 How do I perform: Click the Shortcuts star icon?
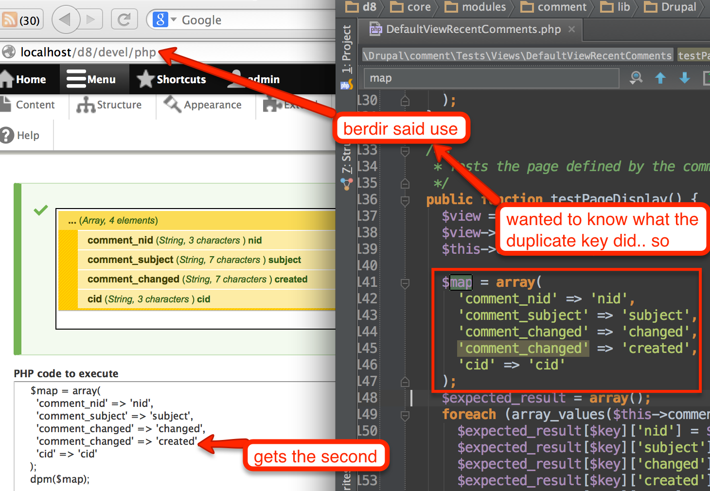pos(145,79)
